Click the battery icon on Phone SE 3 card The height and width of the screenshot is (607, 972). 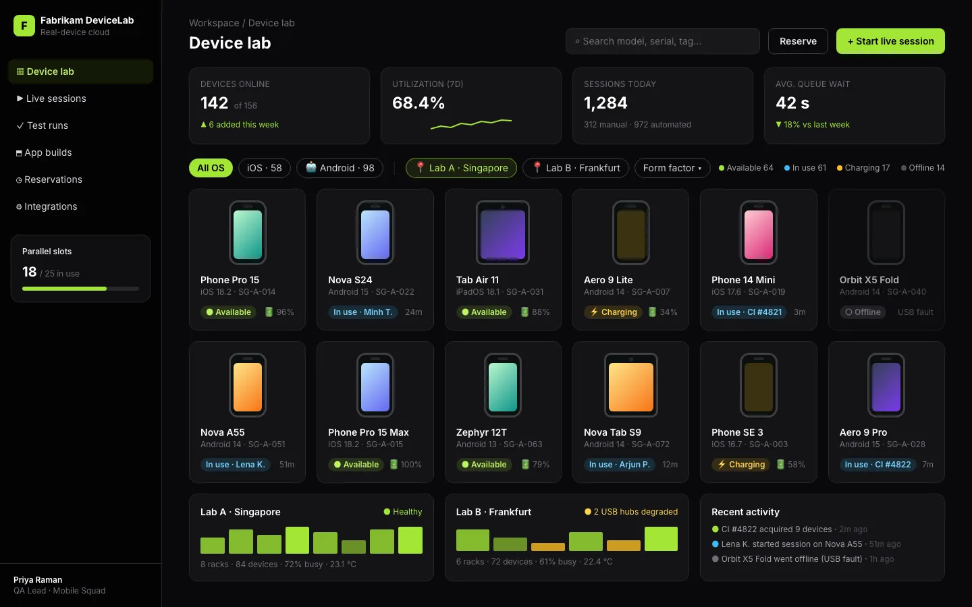point(780,465)
